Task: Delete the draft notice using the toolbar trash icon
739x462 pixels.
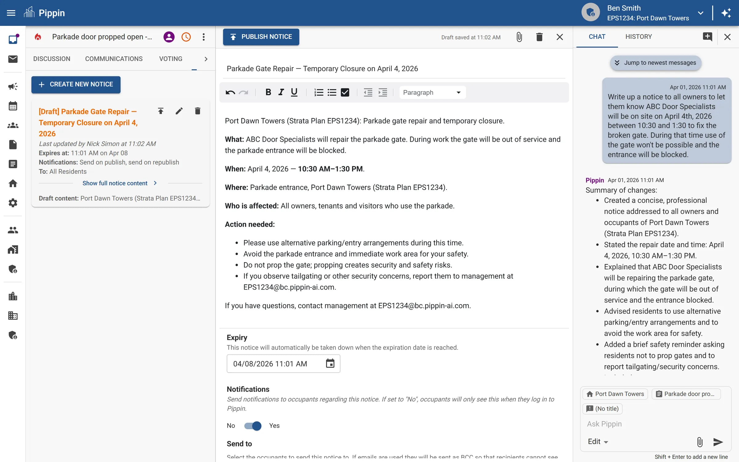Action: click(x=539, y=37)
